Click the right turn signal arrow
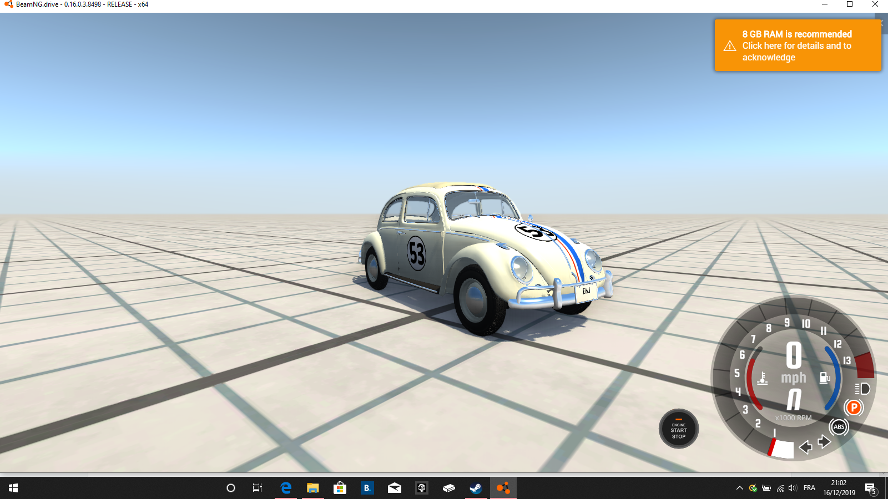The height and width of the screenshot is (499, 888). point(824,441)
